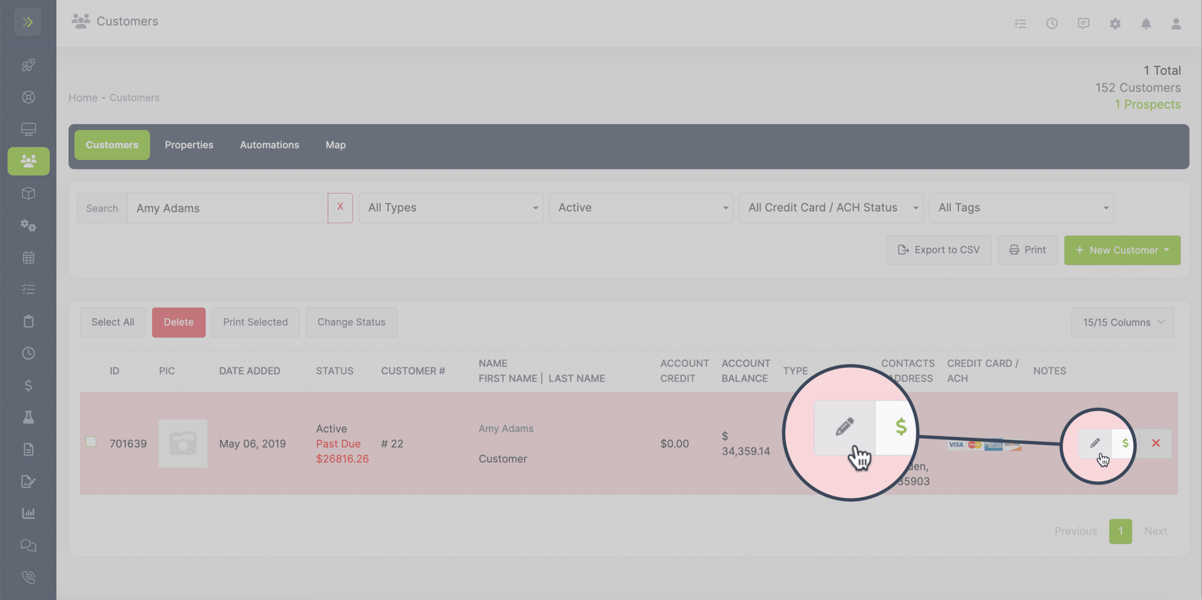1202x600 pixels.
Task: Open the clock time-tracking icon in sidebar
Action: pos(28,353)
